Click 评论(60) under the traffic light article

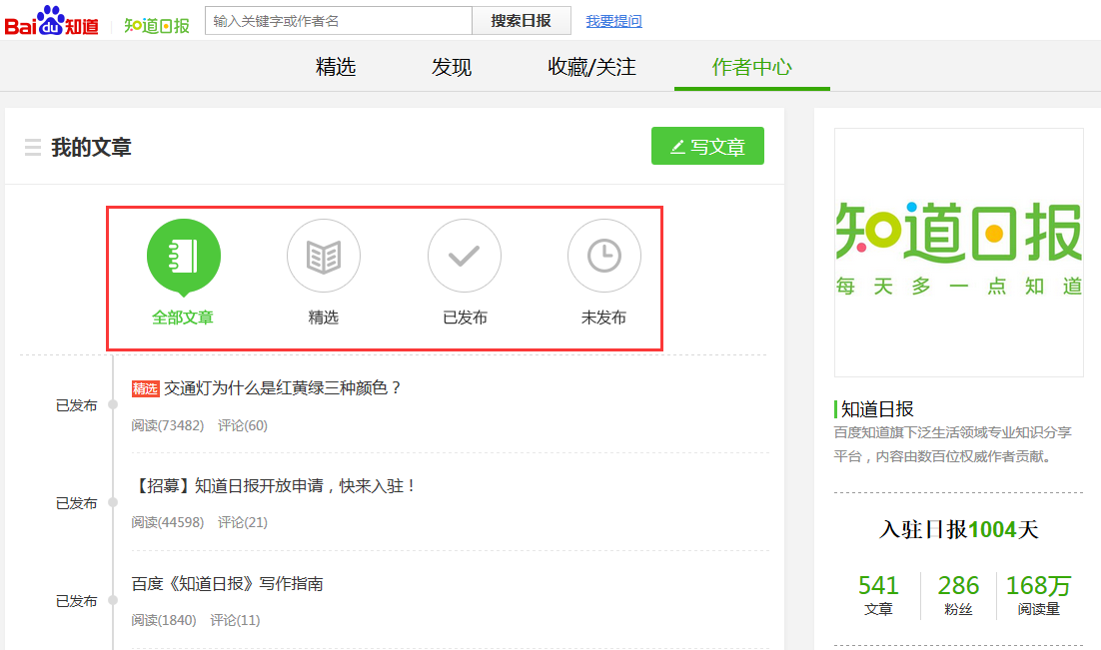[x=242, y=425]
